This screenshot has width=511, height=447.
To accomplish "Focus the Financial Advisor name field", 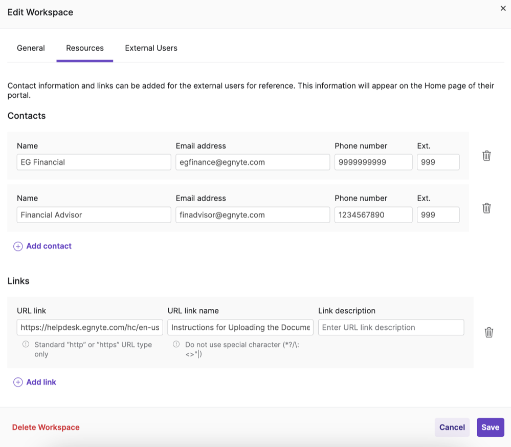I will coord(94,215).
